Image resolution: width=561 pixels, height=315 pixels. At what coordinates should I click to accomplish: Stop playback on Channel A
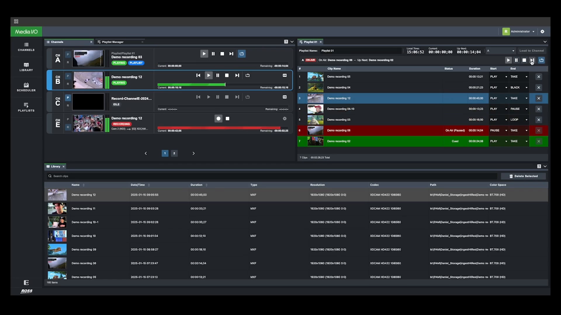pyautogui.click(x=222, y=54)
